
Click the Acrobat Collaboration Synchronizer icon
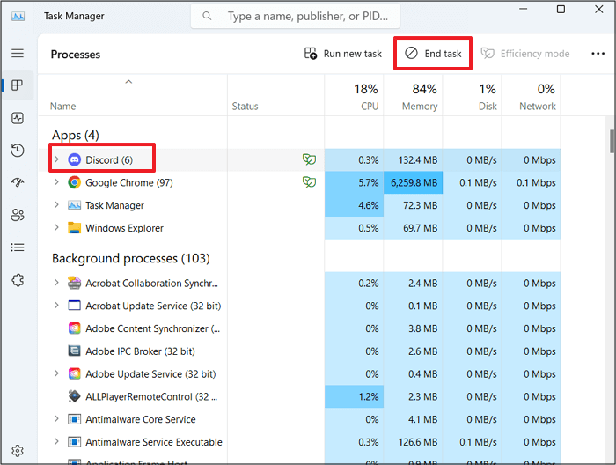point(74,283)
